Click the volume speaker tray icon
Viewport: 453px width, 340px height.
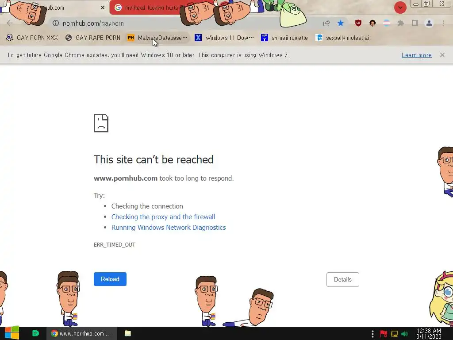click(405, 334)
